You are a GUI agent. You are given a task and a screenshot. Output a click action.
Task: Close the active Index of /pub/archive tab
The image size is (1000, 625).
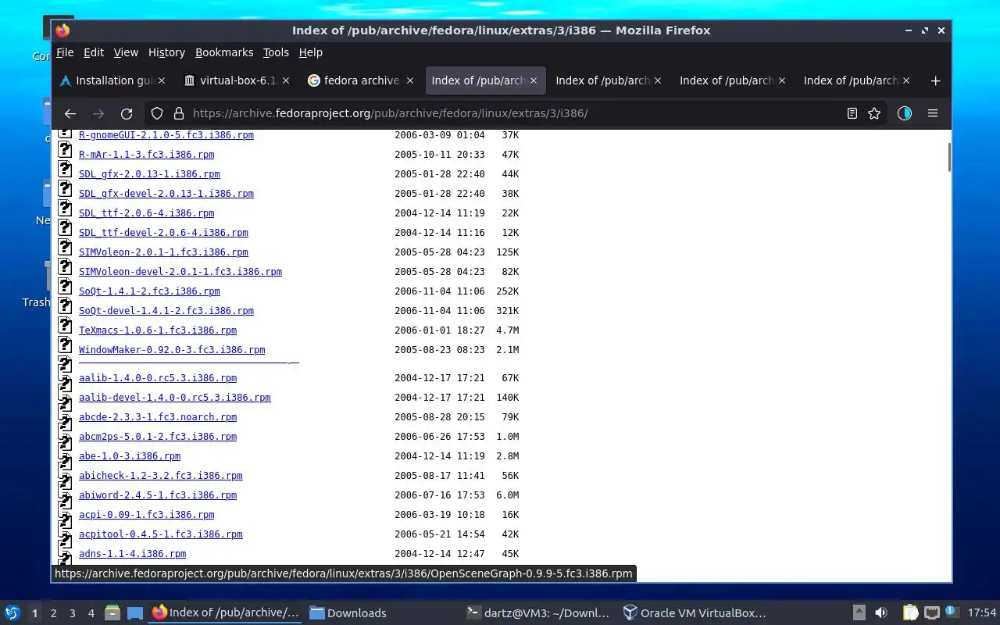pyautogui.click(x=534, y=80)
